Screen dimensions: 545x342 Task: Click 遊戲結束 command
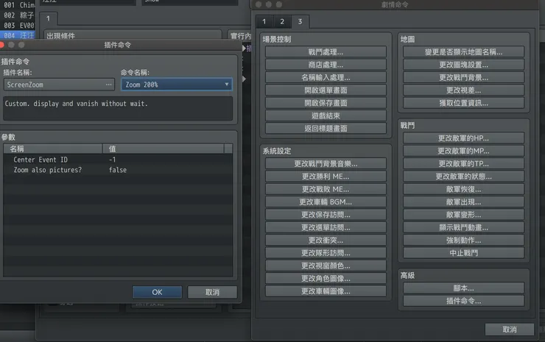pyautogui.click(x=326, y=115)
